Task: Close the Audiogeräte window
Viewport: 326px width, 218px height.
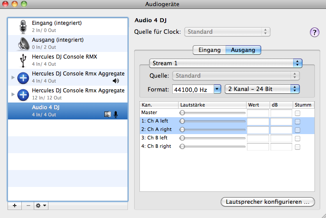Action: 5,4
